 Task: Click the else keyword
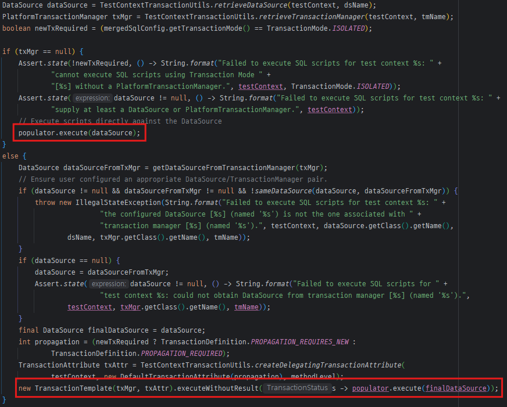click(10, 156)
